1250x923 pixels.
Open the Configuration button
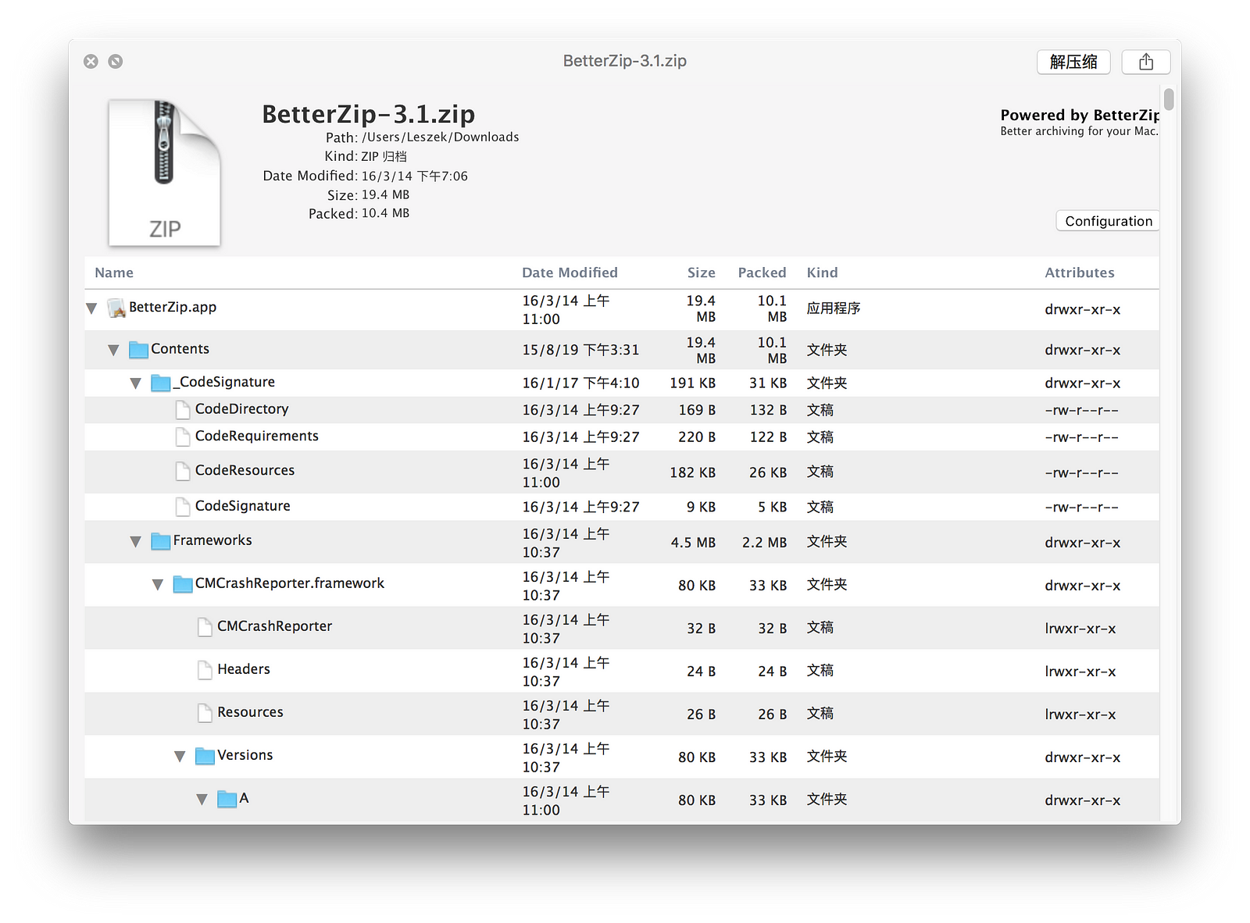[1108, 221]
